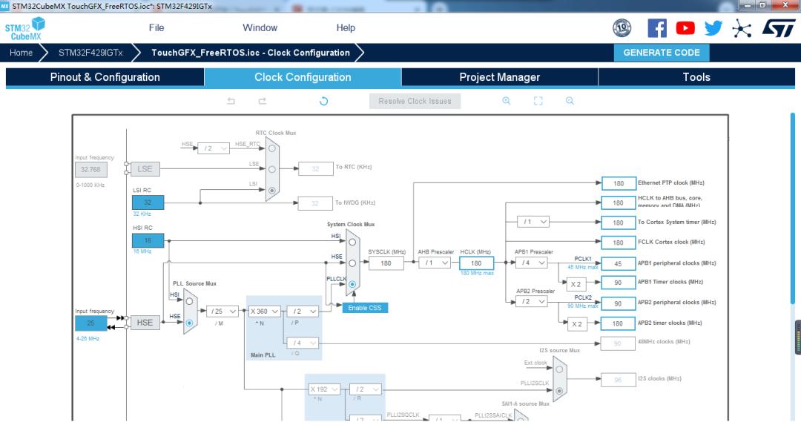Click APB2 timer clocks value 180
This screenshot has width=801, height=425.
618,323
